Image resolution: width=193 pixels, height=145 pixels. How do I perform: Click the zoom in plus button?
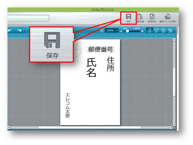pos(142,31)
